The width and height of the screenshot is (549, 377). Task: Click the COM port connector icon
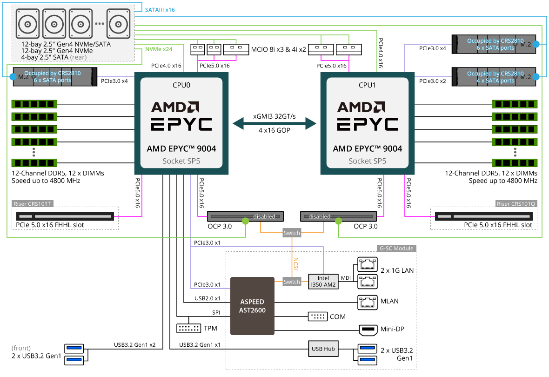[318, 316]
